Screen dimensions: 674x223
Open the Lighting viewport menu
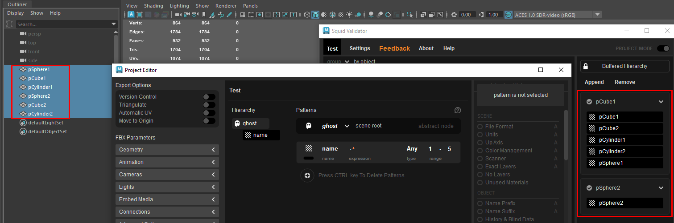[179, 6]
